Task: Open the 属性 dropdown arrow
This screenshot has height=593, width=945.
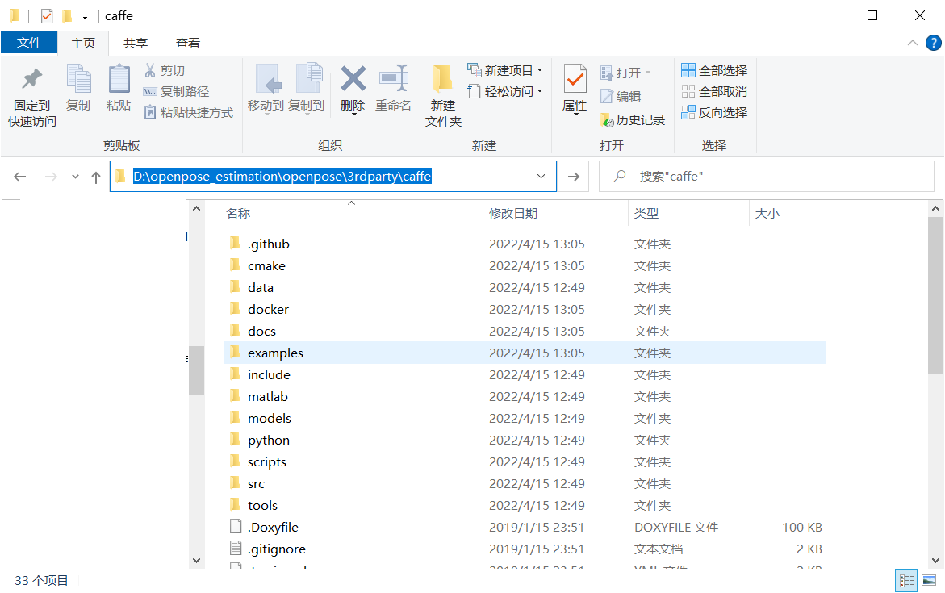Action: (x=575, y=114)
